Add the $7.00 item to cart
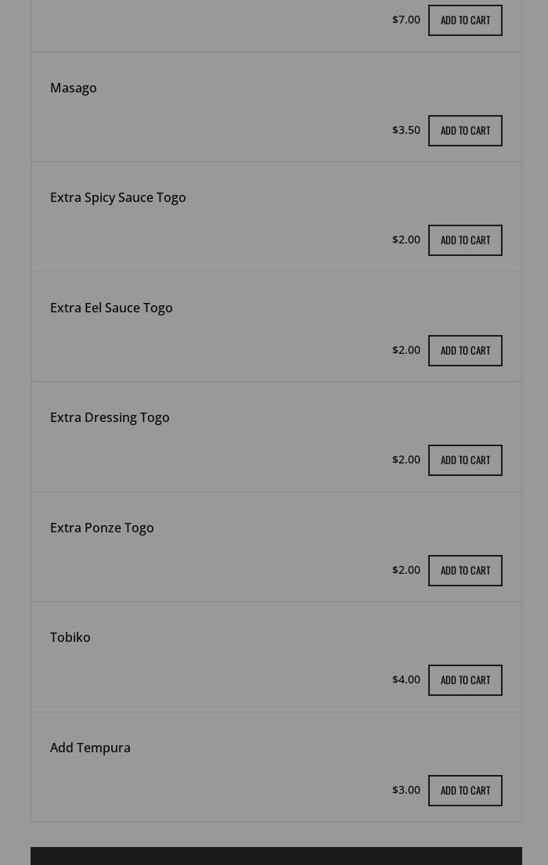 coord(465,20)
